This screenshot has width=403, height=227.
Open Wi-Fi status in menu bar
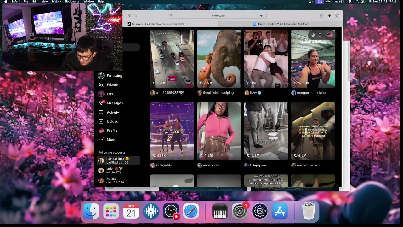coord(350,2)
